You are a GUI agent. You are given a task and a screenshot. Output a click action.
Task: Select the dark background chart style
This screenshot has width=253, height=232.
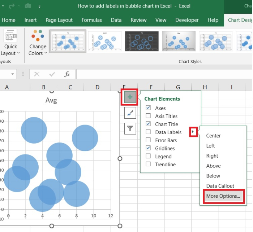coord(142,41)
